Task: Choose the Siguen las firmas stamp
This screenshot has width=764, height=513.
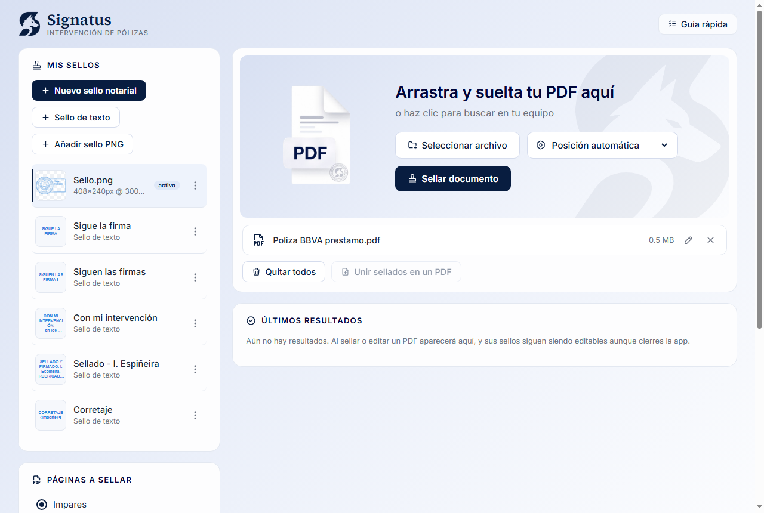Action: 119,277
